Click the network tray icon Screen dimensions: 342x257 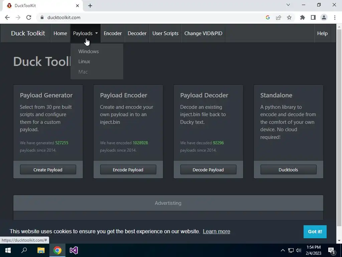(291, 250)
